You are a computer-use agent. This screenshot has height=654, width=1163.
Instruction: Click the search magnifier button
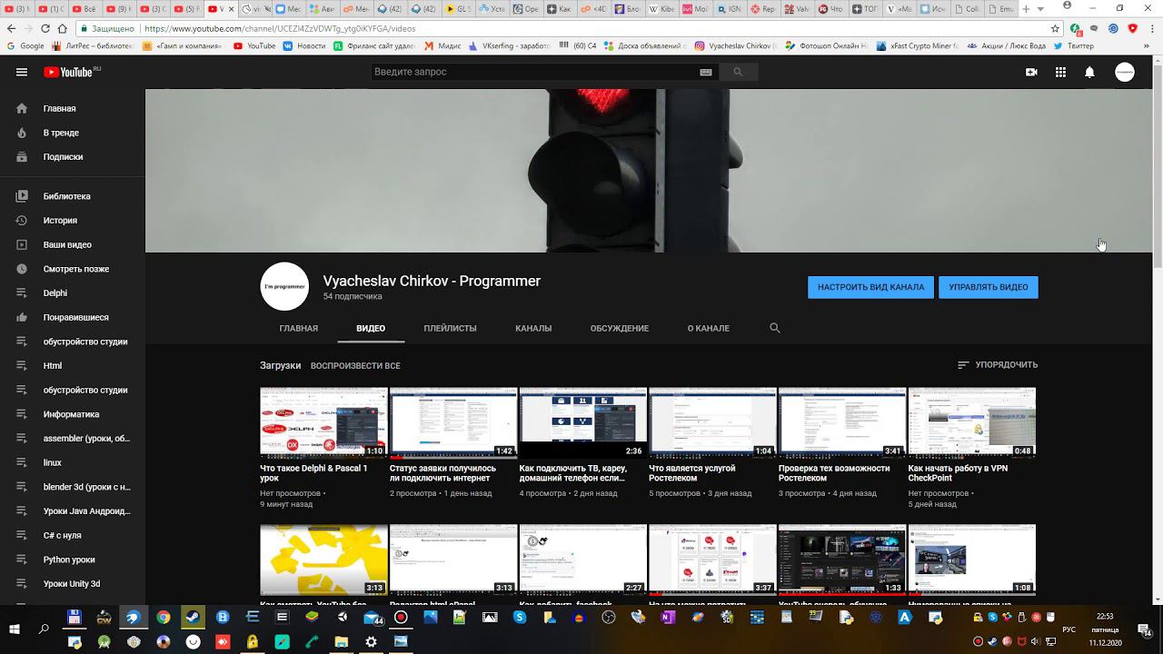tap(739, 72)
